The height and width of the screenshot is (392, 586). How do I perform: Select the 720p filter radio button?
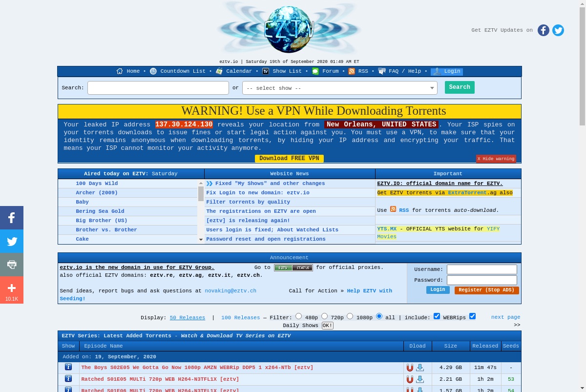click(x=323, y=316)
